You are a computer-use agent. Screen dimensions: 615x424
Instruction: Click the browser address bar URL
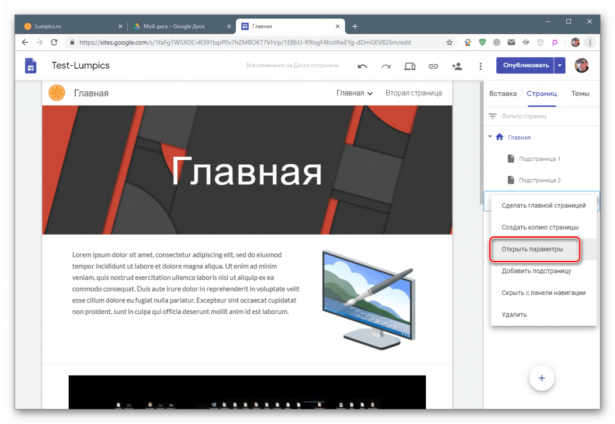click(x=245, y=42)
